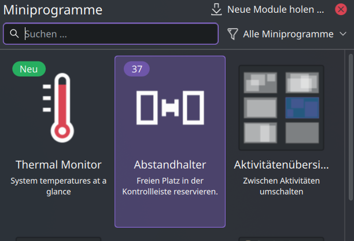Click the Abstandhalter widget label
Image resolution: width=354 pixels, height=241 pixels.
pyautogui.click(x=170, y=165)
